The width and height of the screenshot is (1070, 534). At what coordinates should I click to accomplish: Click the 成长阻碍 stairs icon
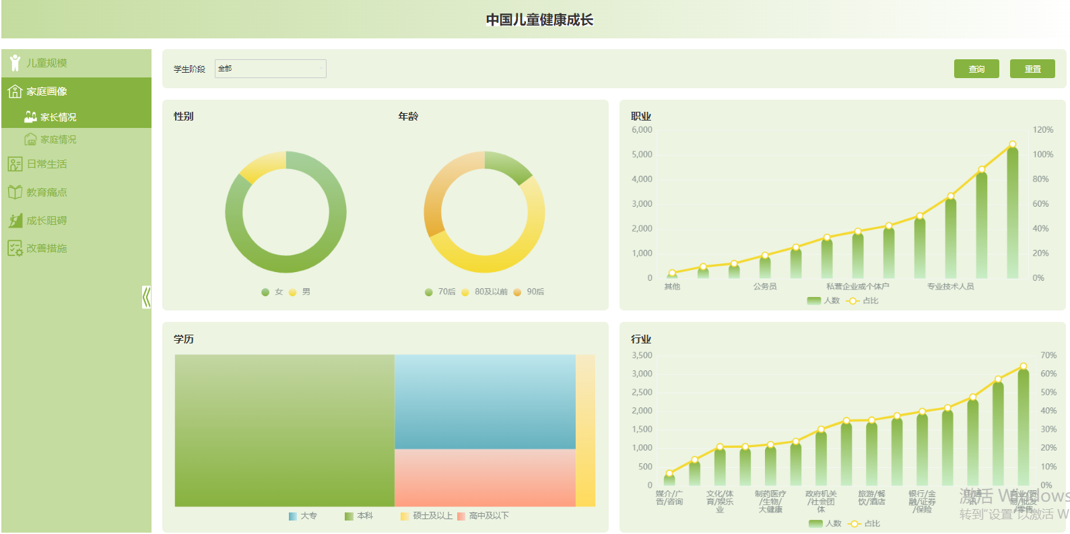tap(15, 220)
